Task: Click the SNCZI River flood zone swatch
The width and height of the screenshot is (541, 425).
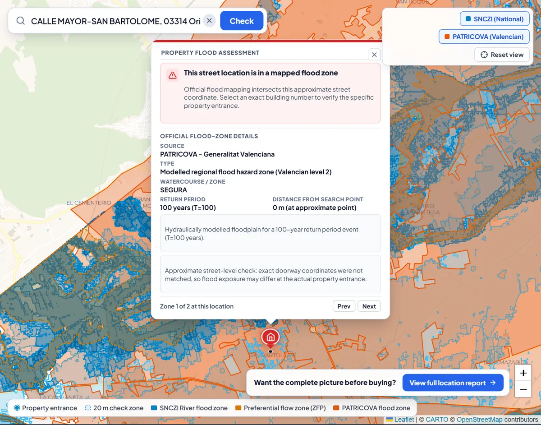Action: 154,408
